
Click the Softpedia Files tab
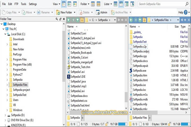(138, 118)
